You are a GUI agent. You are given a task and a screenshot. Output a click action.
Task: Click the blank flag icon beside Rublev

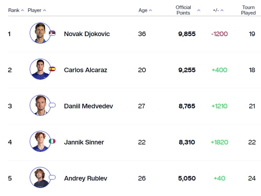[52, 177]
